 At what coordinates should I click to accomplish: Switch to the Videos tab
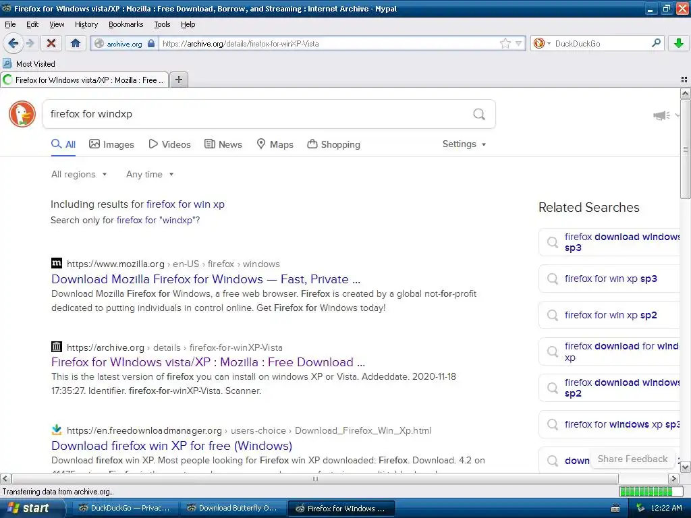point(169,144)
